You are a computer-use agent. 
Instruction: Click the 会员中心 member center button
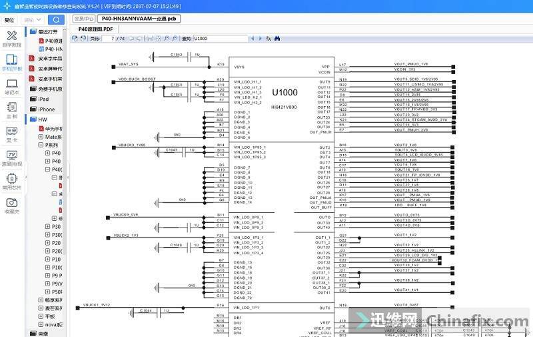[x=83, y=19]
